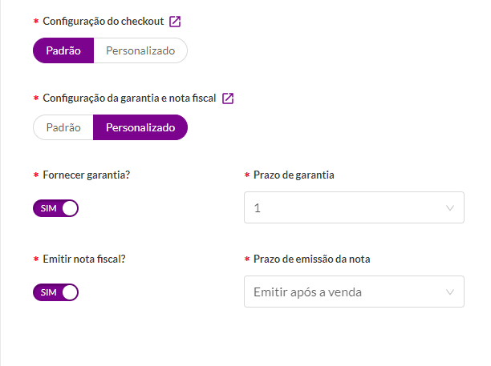
Task: Choose Personalizado for garantia e nota fiscal
Action: tap(140, 127)
